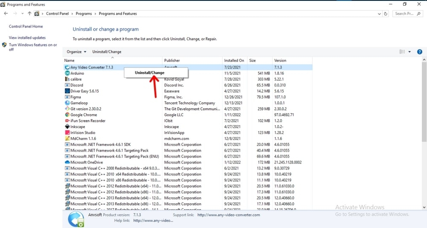Click the 97.0.4692.71 version cell
This screenshot has height=228, width=427.
(284, 115)
